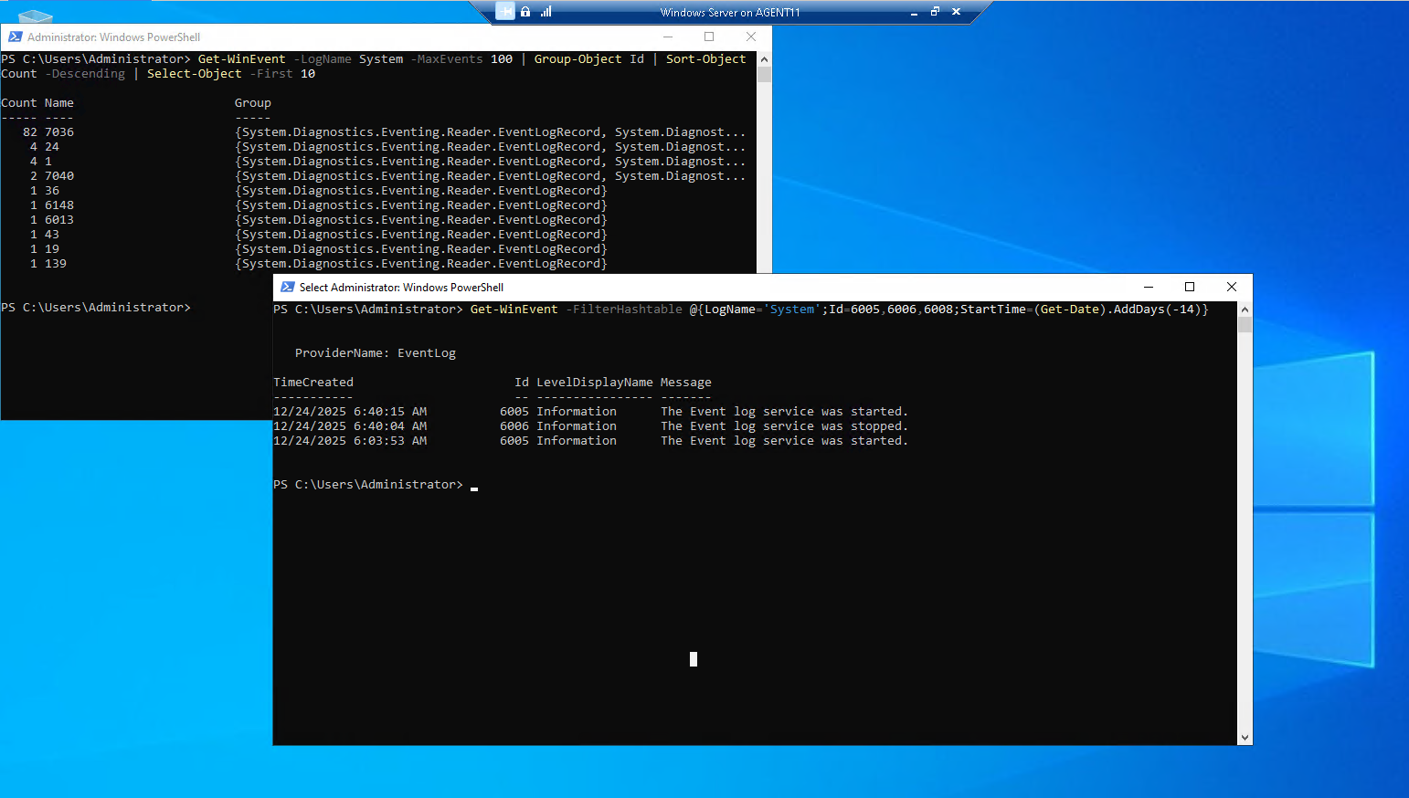Close the background Administrator PowerShell window

(751, 37)
